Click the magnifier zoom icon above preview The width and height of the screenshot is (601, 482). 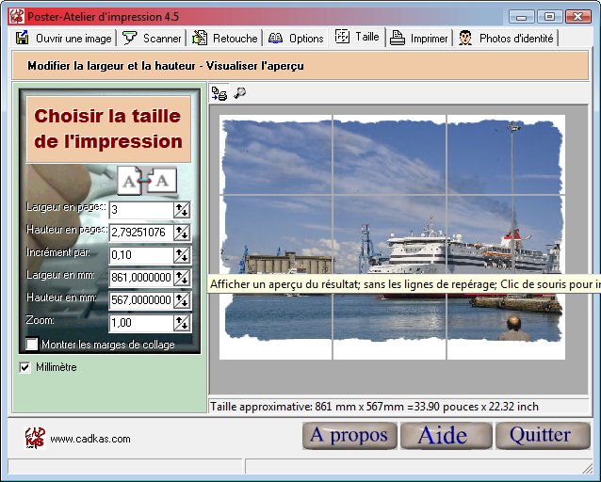tap(239, 93)
